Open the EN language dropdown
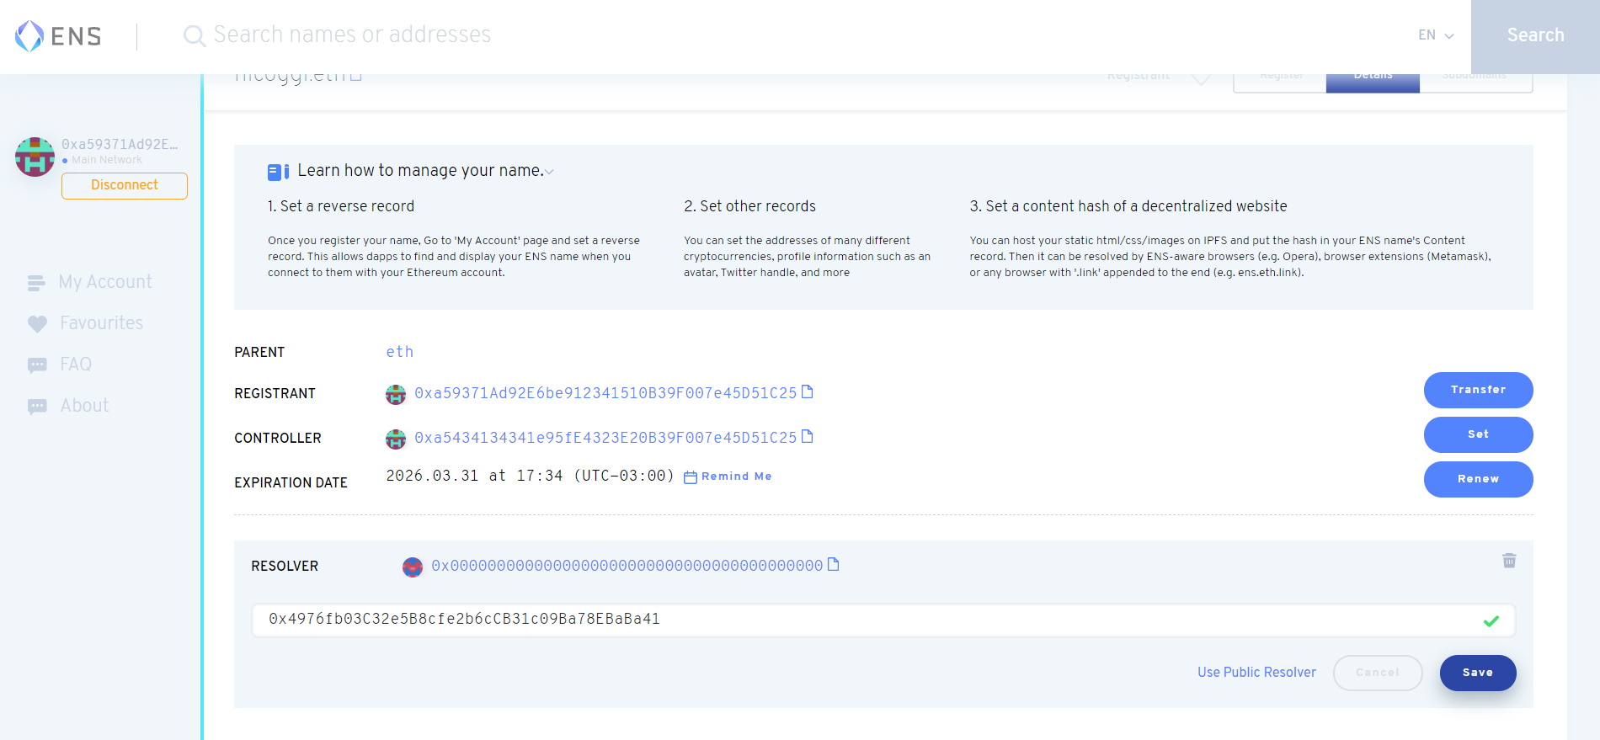This screenshot has height=740, width=1600. [1435, 35]
